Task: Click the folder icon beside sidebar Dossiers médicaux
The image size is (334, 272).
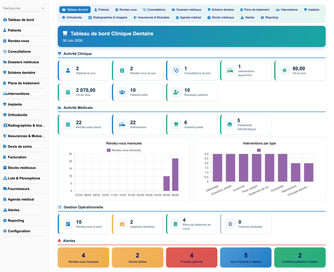Action: point(5,62)
